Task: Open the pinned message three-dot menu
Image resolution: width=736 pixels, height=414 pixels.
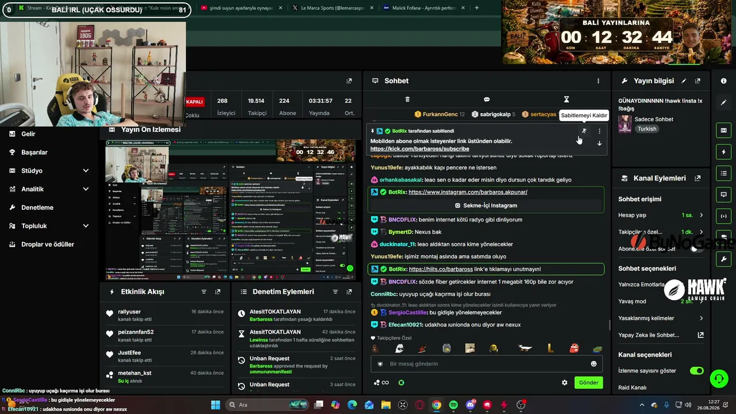Action: [x=599, y=131]
